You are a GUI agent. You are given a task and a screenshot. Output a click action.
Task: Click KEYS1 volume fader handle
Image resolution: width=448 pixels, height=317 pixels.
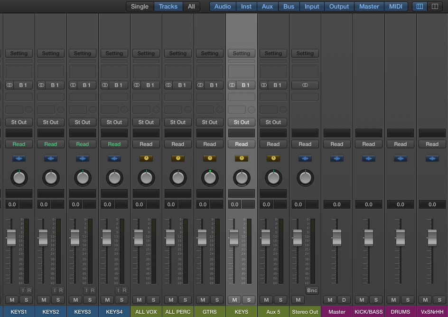(x=11, y=238)
